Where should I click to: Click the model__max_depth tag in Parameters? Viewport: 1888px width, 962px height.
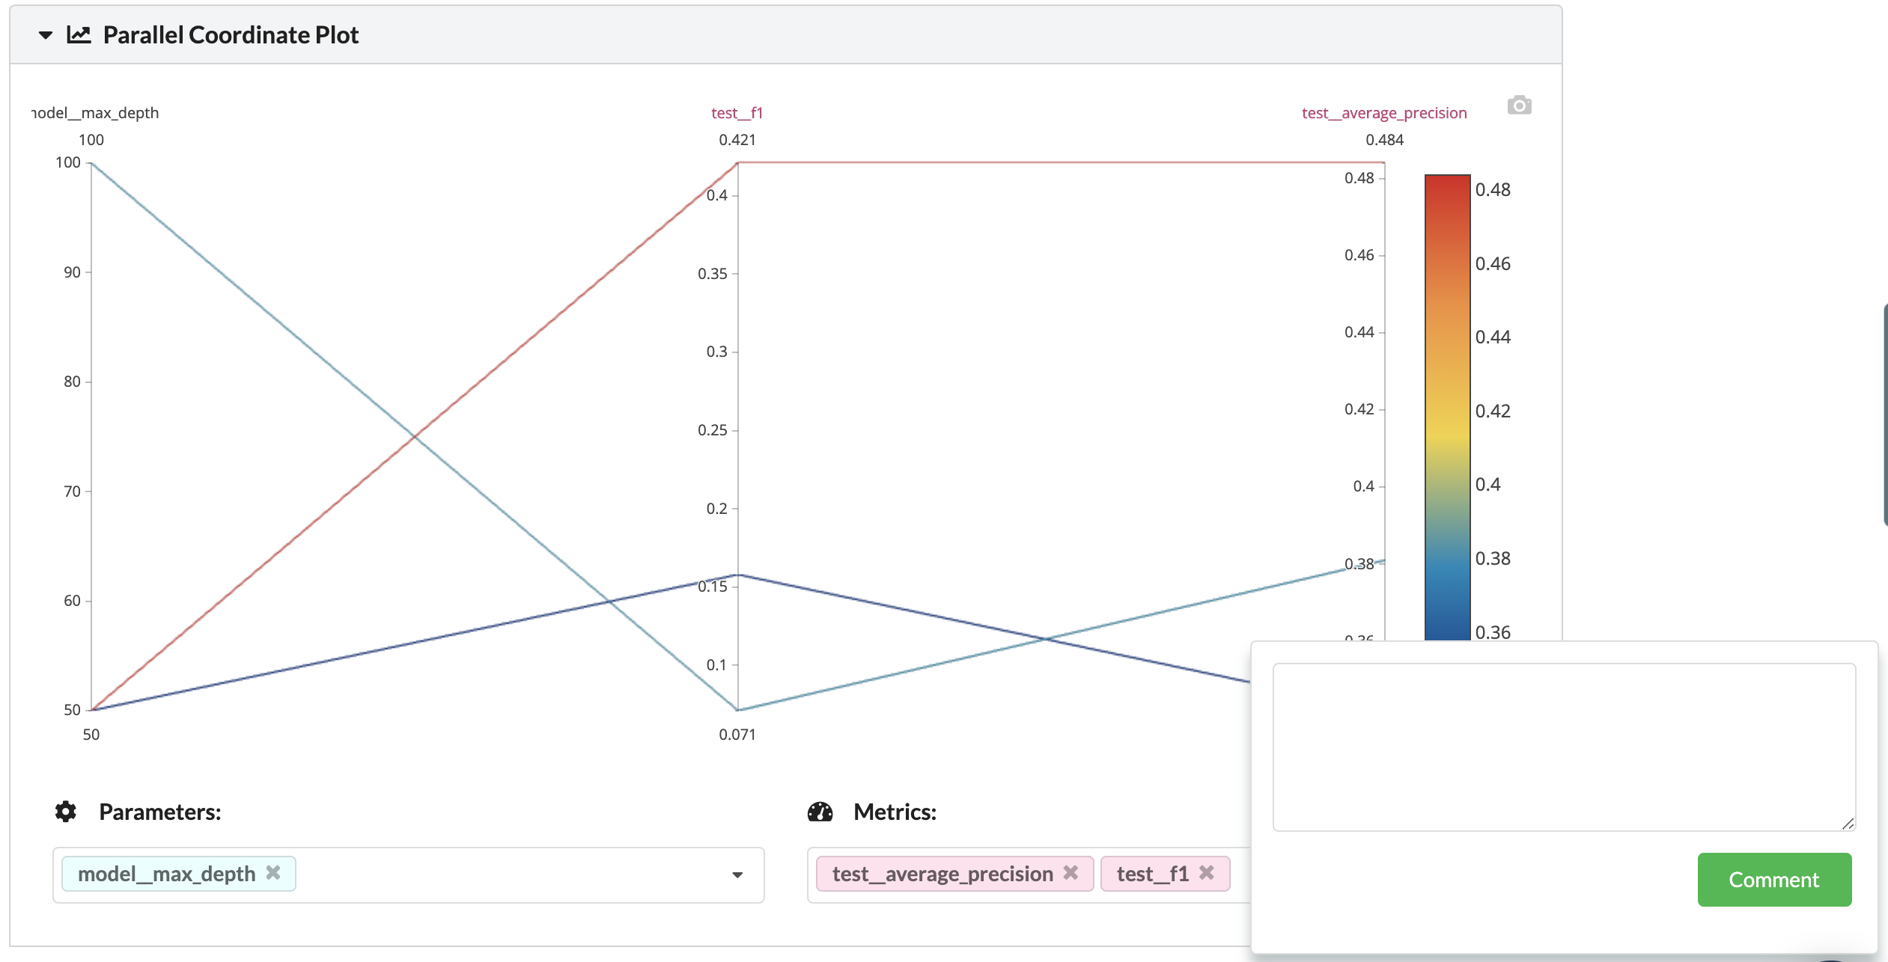(166, 874)
